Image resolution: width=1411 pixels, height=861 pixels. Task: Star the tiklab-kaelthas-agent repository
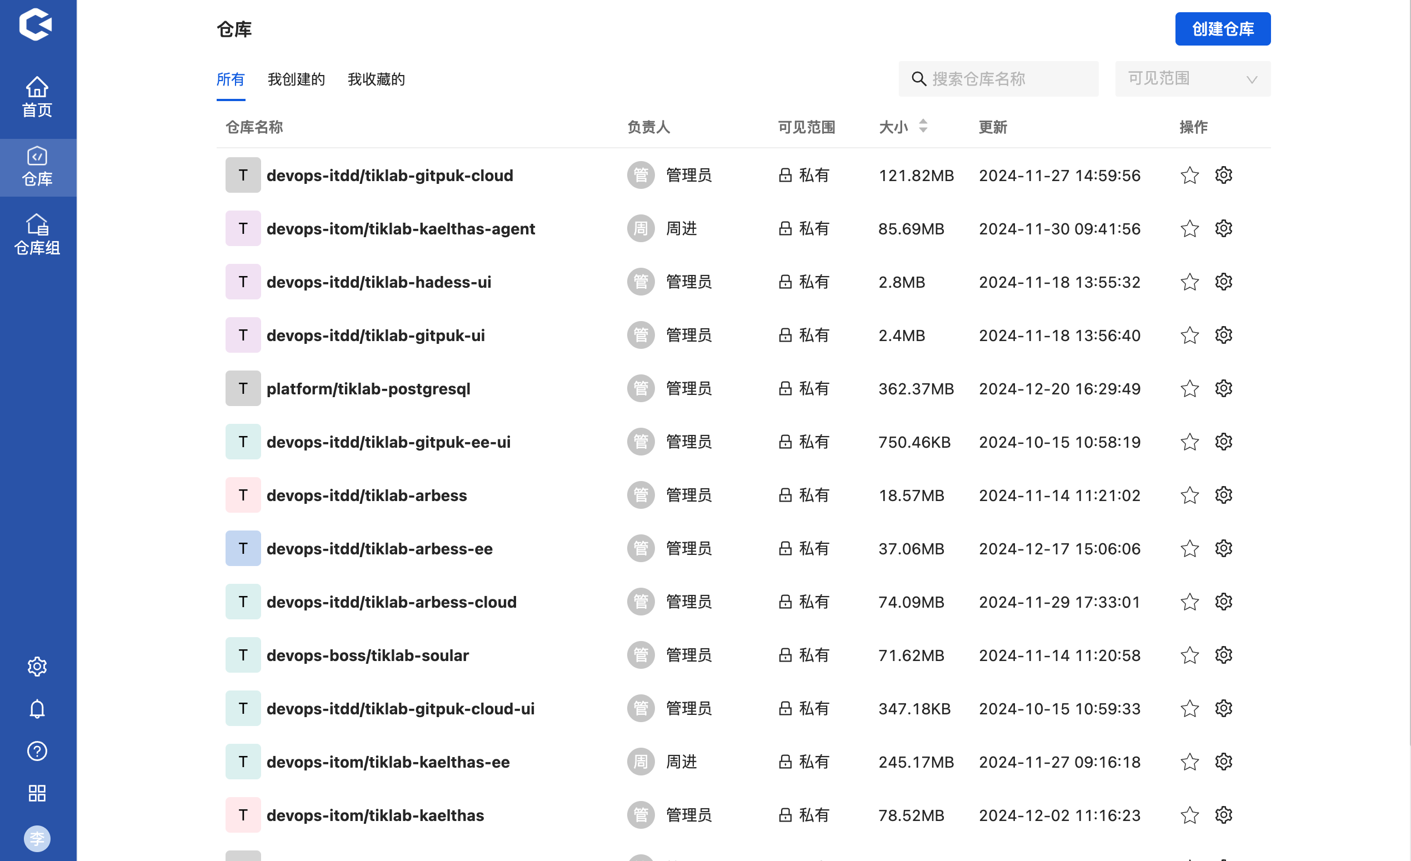pyautogui.click(x=1190, y=228)
